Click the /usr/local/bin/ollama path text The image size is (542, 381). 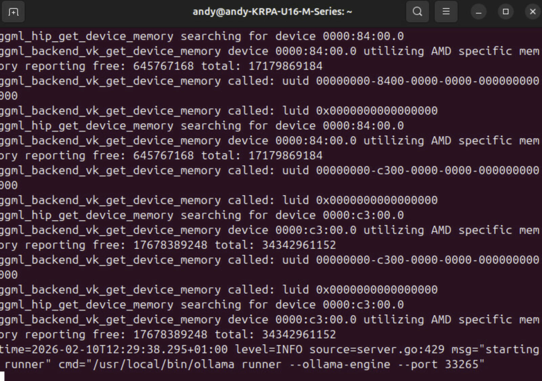pyautogui.click(x=163, y=364)
